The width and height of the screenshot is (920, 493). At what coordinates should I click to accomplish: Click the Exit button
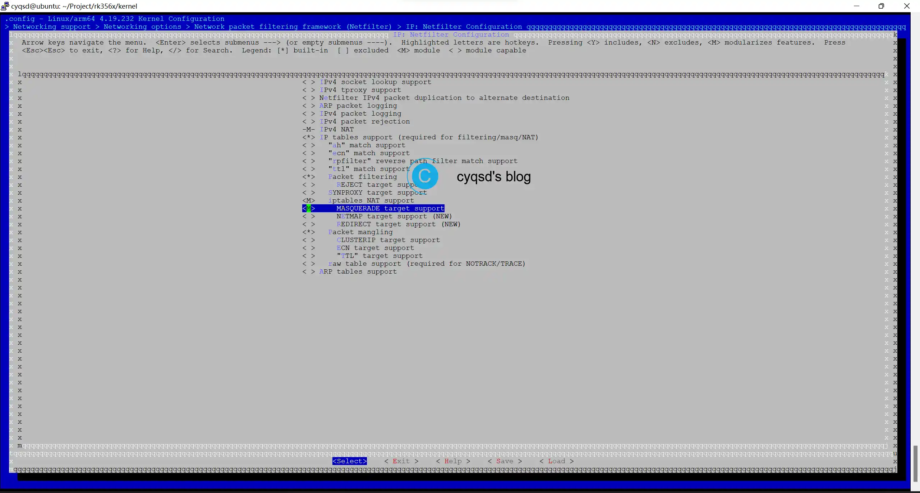tap(401, 461)
